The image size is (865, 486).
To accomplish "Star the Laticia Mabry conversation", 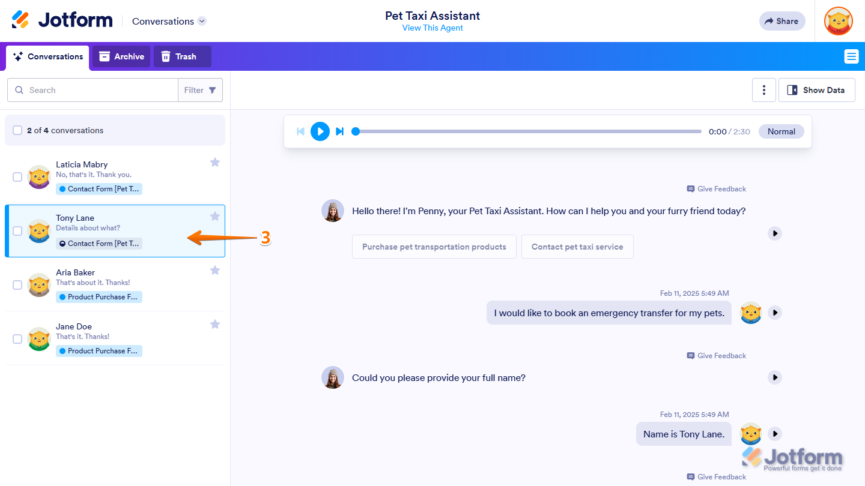I will (215, 162).
